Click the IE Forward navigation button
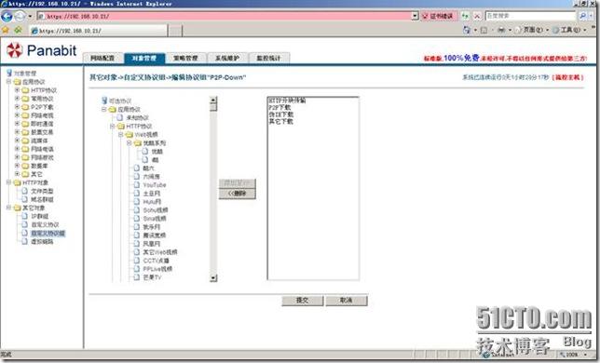The width and height of the screenshot is (600, 363). point(20,16)
